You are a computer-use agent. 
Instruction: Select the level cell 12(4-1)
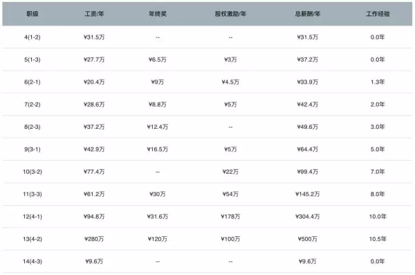(x=33, y=217)
